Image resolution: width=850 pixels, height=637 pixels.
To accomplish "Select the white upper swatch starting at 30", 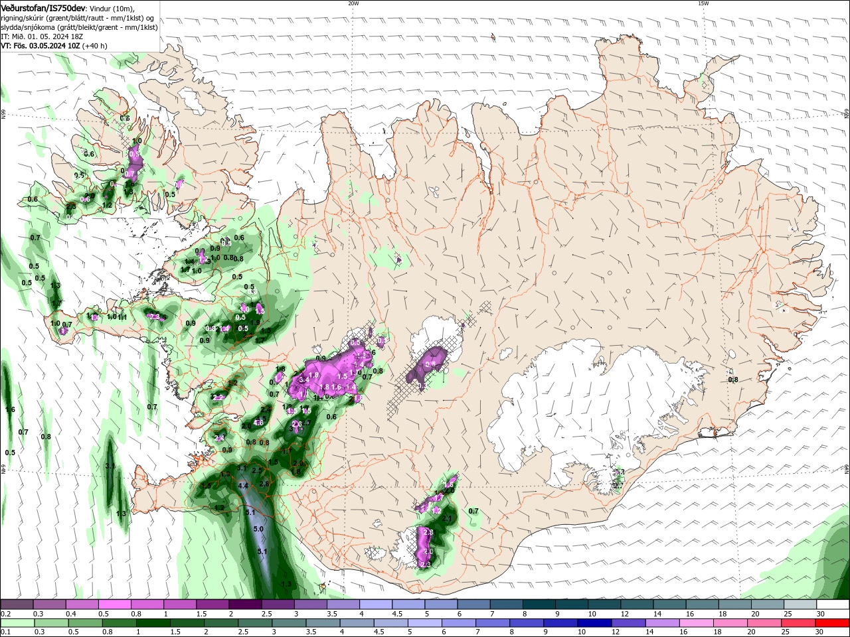I will point(833,604).
